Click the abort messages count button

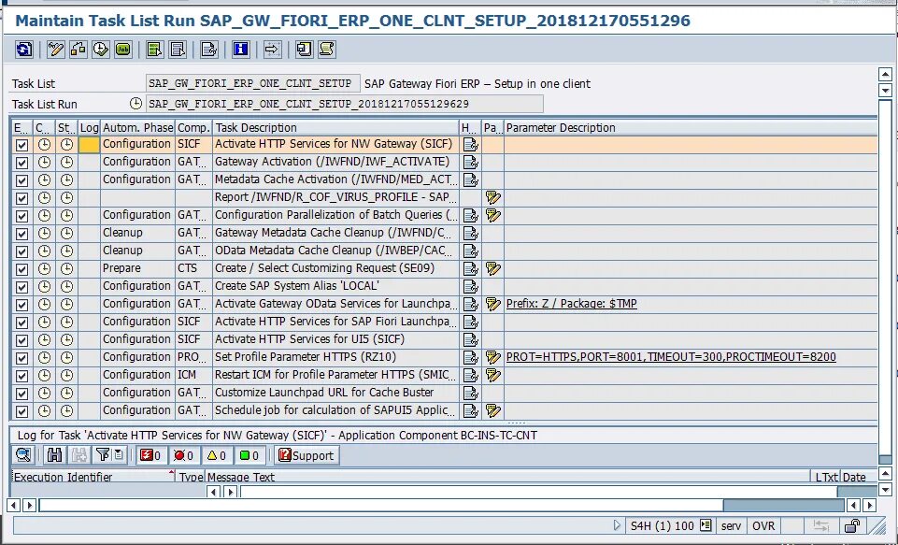tap(150, 455)
